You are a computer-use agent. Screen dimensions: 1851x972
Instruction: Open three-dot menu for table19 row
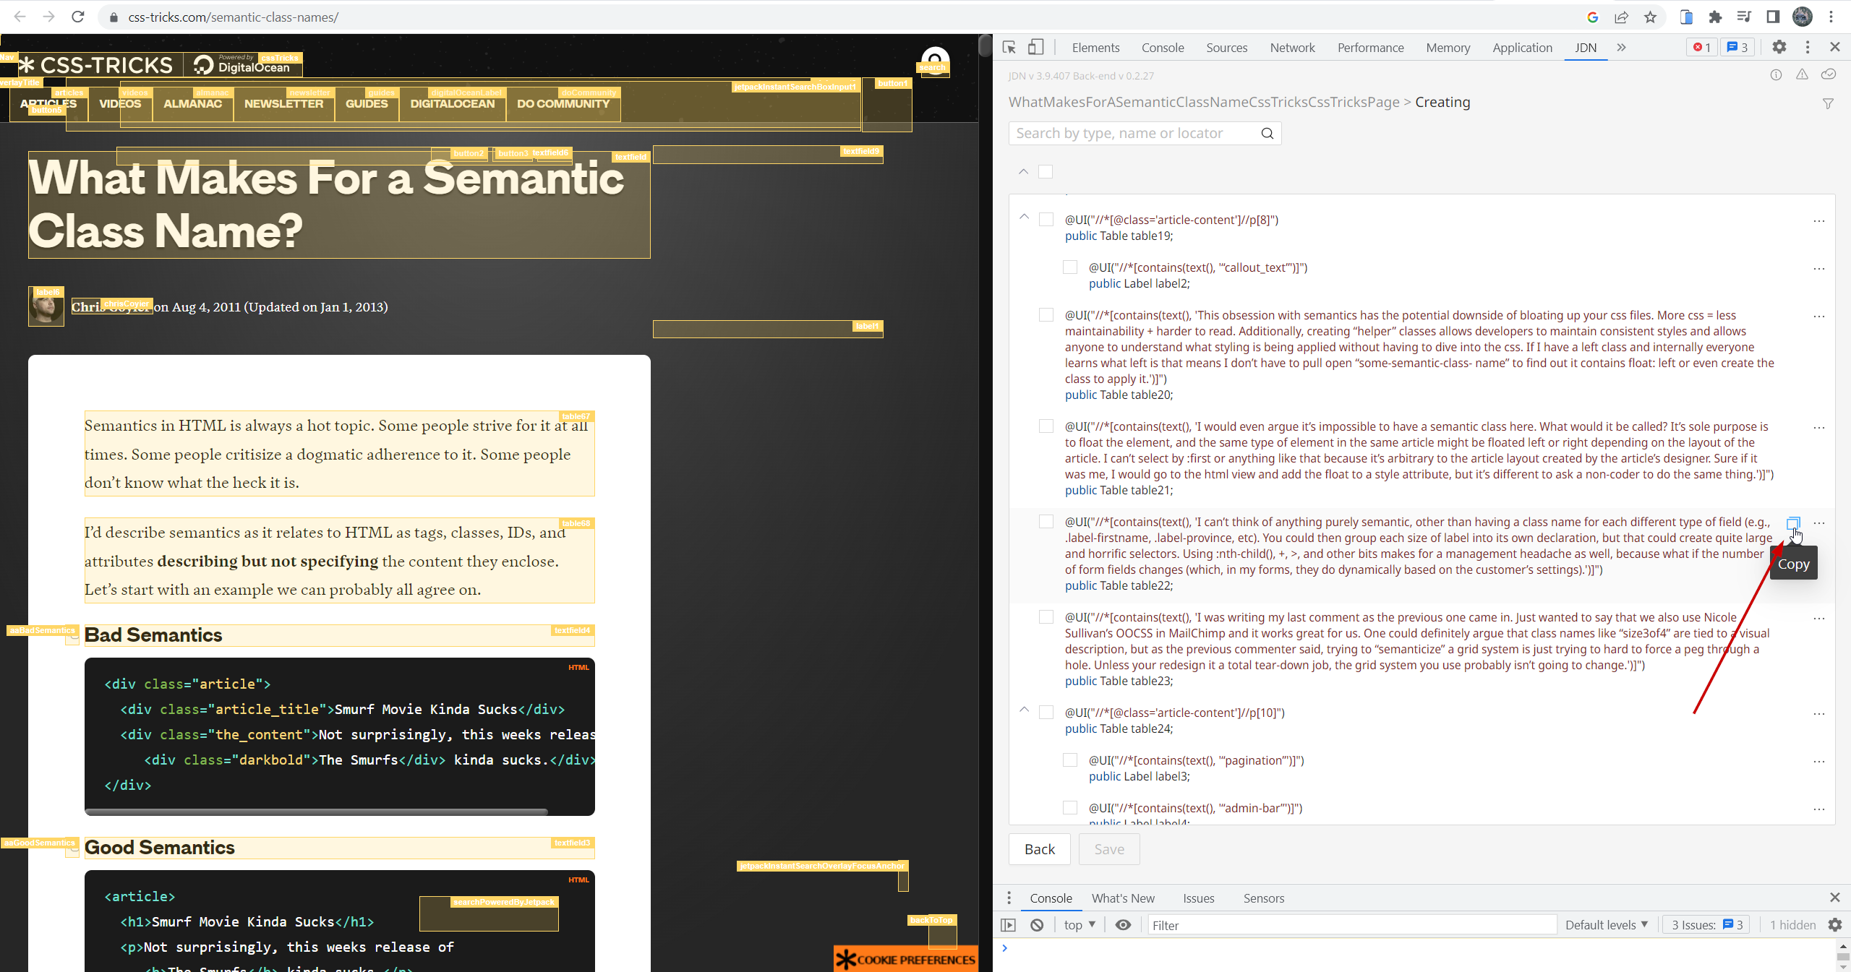click(x=1819, y=221)
